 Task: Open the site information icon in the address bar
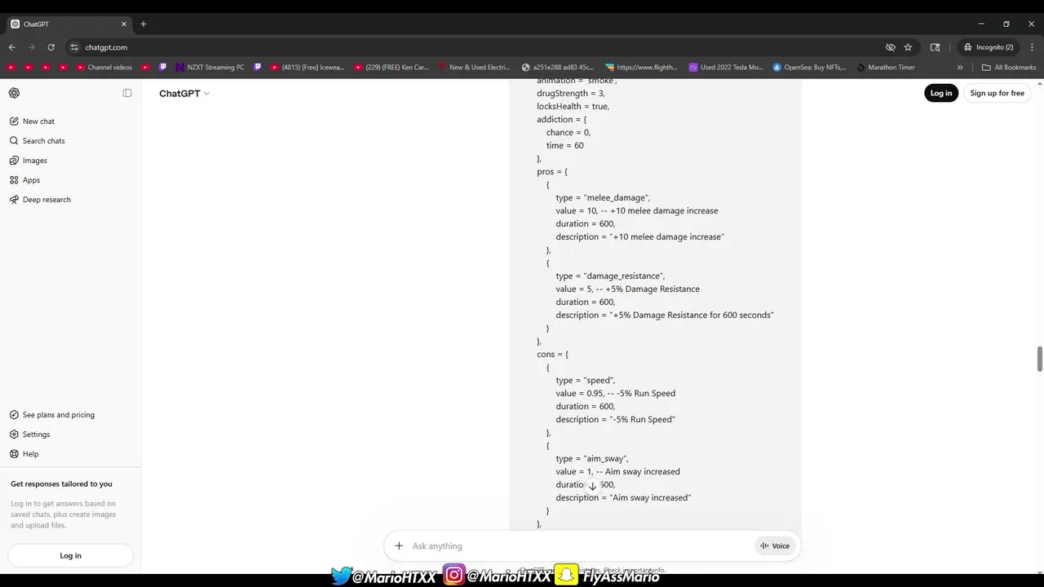click(x=74, y=47)
